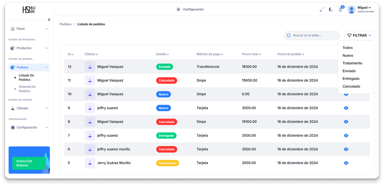
Task: Expand the Clientes sidebar section
Action: coord(29,108)
